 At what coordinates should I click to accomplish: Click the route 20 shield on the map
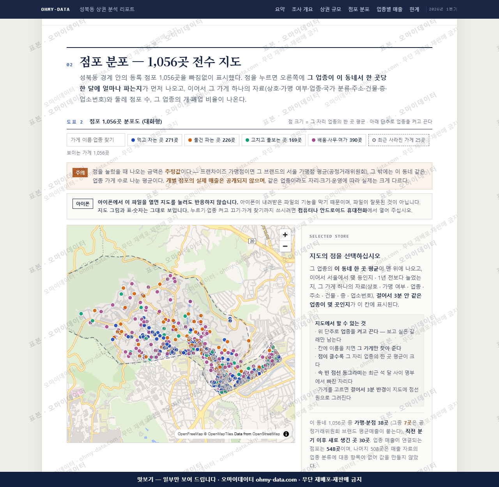252,241
